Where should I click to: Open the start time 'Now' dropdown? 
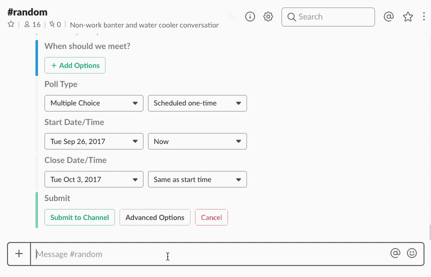click(197, 141)
